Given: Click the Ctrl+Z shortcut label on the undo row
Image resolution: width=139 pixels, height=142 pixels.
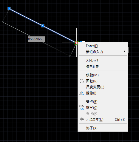Looking at the screenshot, I should [x=120, y=120].
